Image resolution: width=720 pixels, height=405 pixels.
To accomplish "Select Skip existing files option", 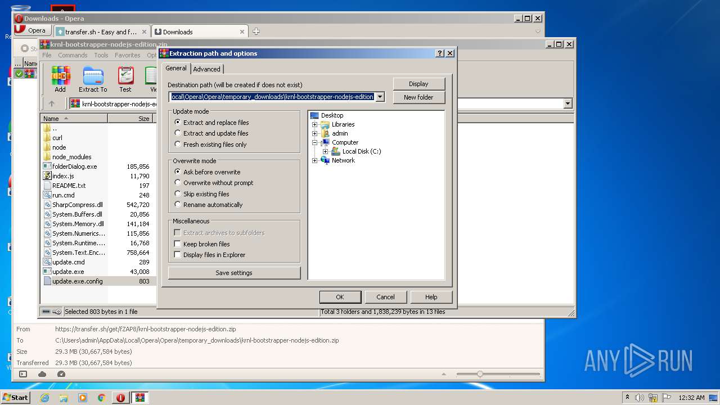I will tap(178, 194).
